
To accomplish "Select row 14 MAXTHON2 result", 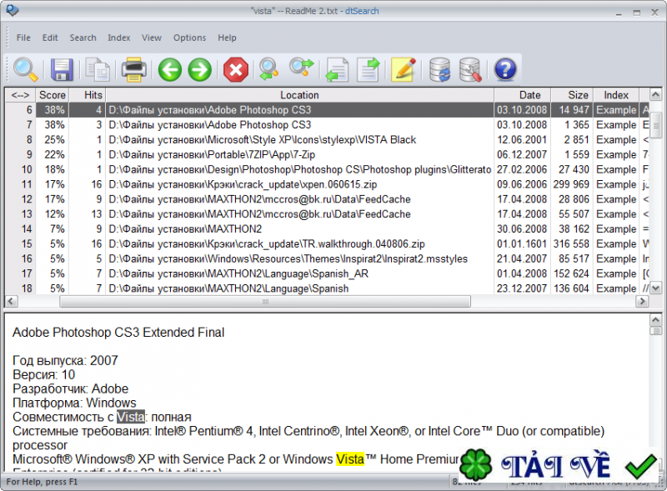I will point(327,229).
